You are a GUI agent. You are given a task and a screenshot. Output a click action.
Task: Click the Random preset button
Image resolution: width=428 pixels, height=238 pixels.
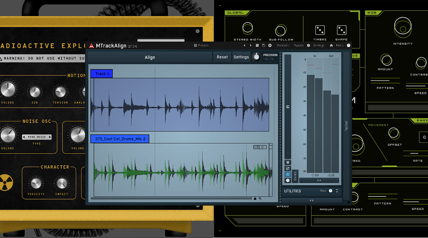pyautogui.click(x=282, y=45)
